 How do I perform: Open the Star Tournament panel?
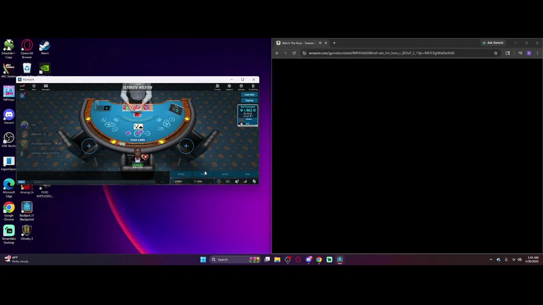tap(248, 116)
